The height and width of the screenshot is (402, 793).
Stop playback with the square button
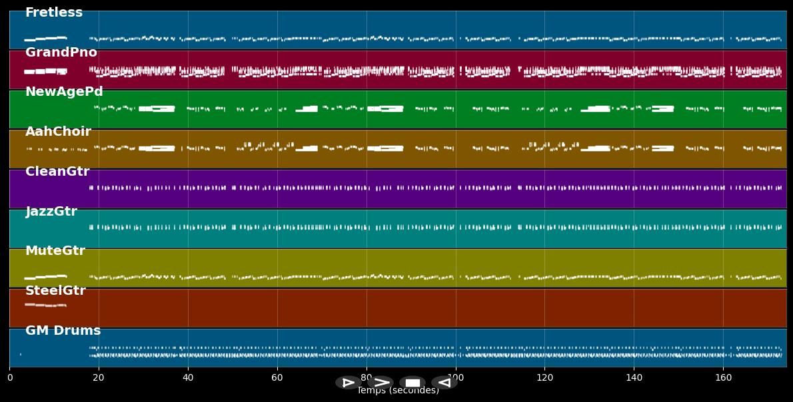click(x=412, y=383)
